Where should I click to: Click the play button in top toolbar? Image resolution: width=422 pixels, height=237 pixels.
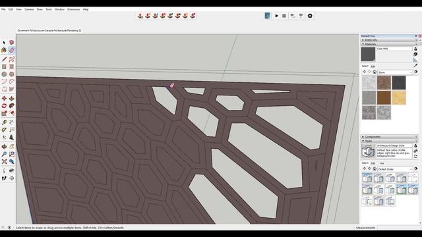tap(276, 16)
